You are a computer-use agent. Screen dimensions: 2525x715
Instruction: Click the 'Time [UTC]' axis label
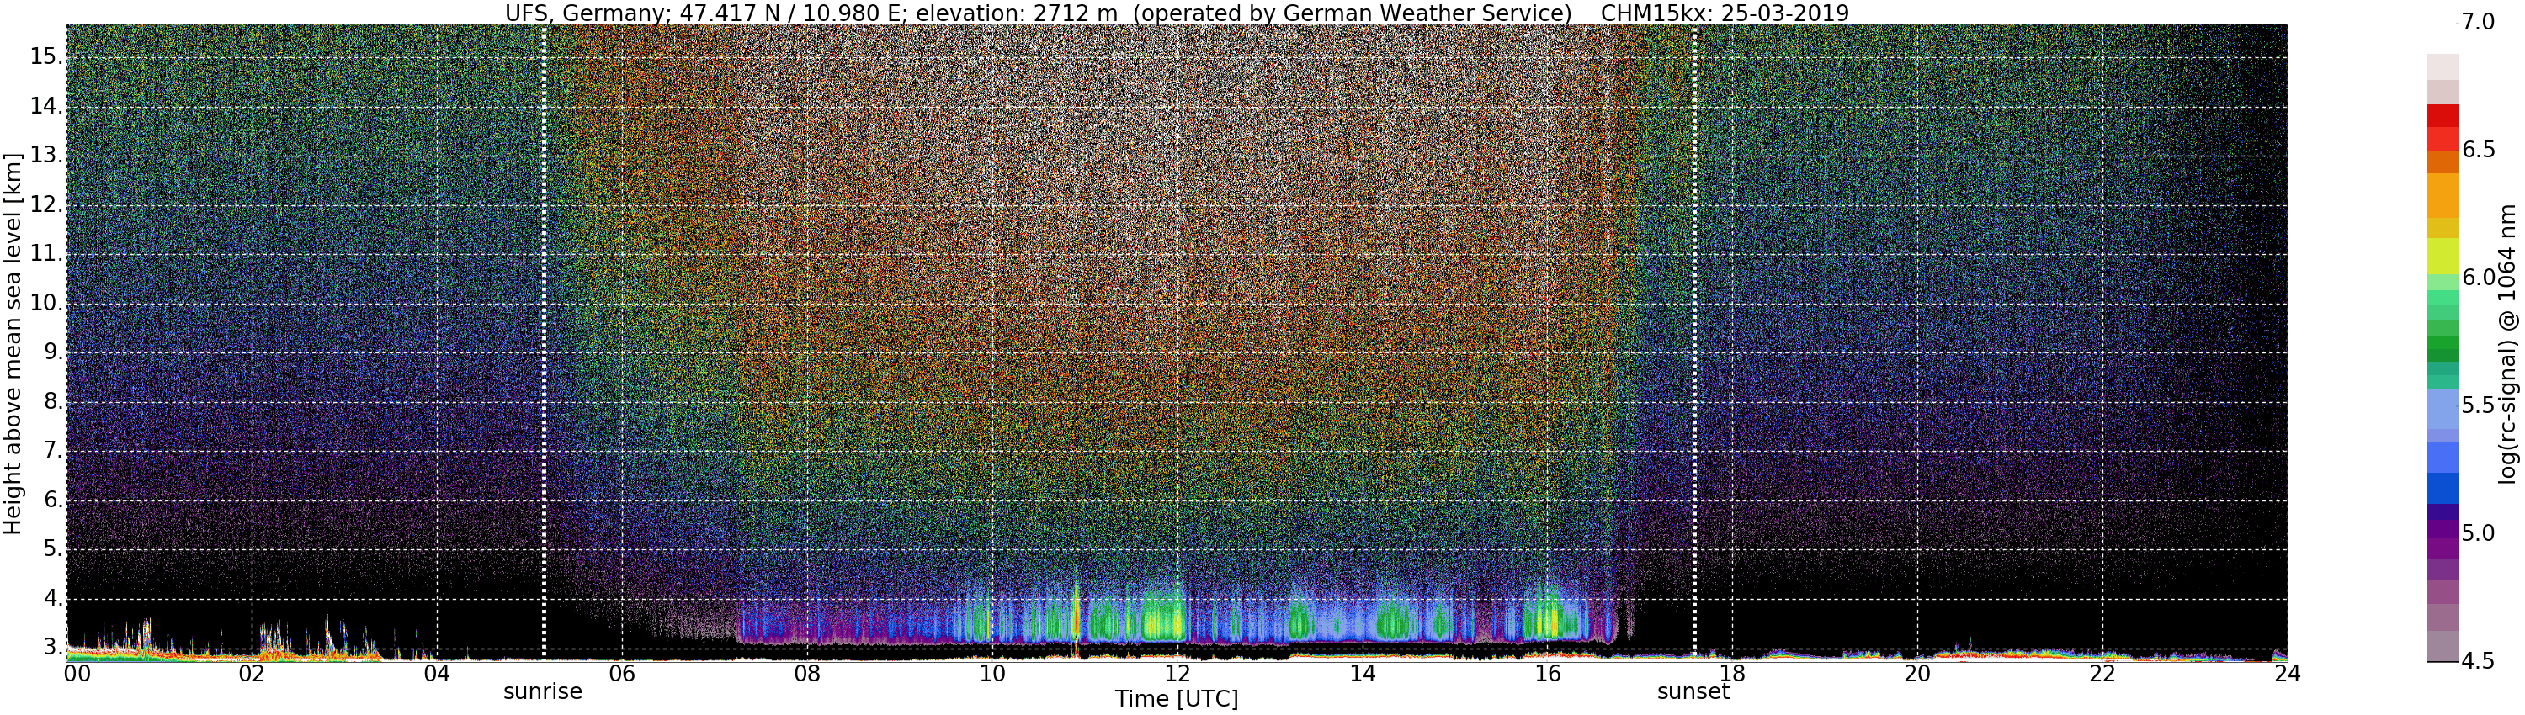pos(1177,699)
